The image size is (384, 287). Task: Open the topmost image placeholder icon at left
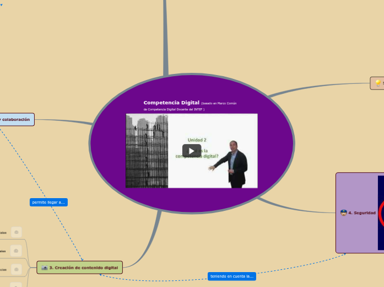[17, 232]
